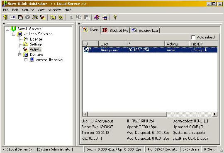
Task: Switch to the Blocked IPs tab
Action: 115,30
